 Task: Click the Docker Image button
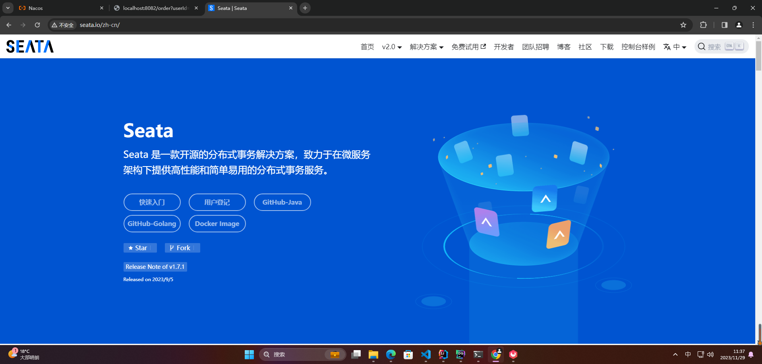(217, 224)
